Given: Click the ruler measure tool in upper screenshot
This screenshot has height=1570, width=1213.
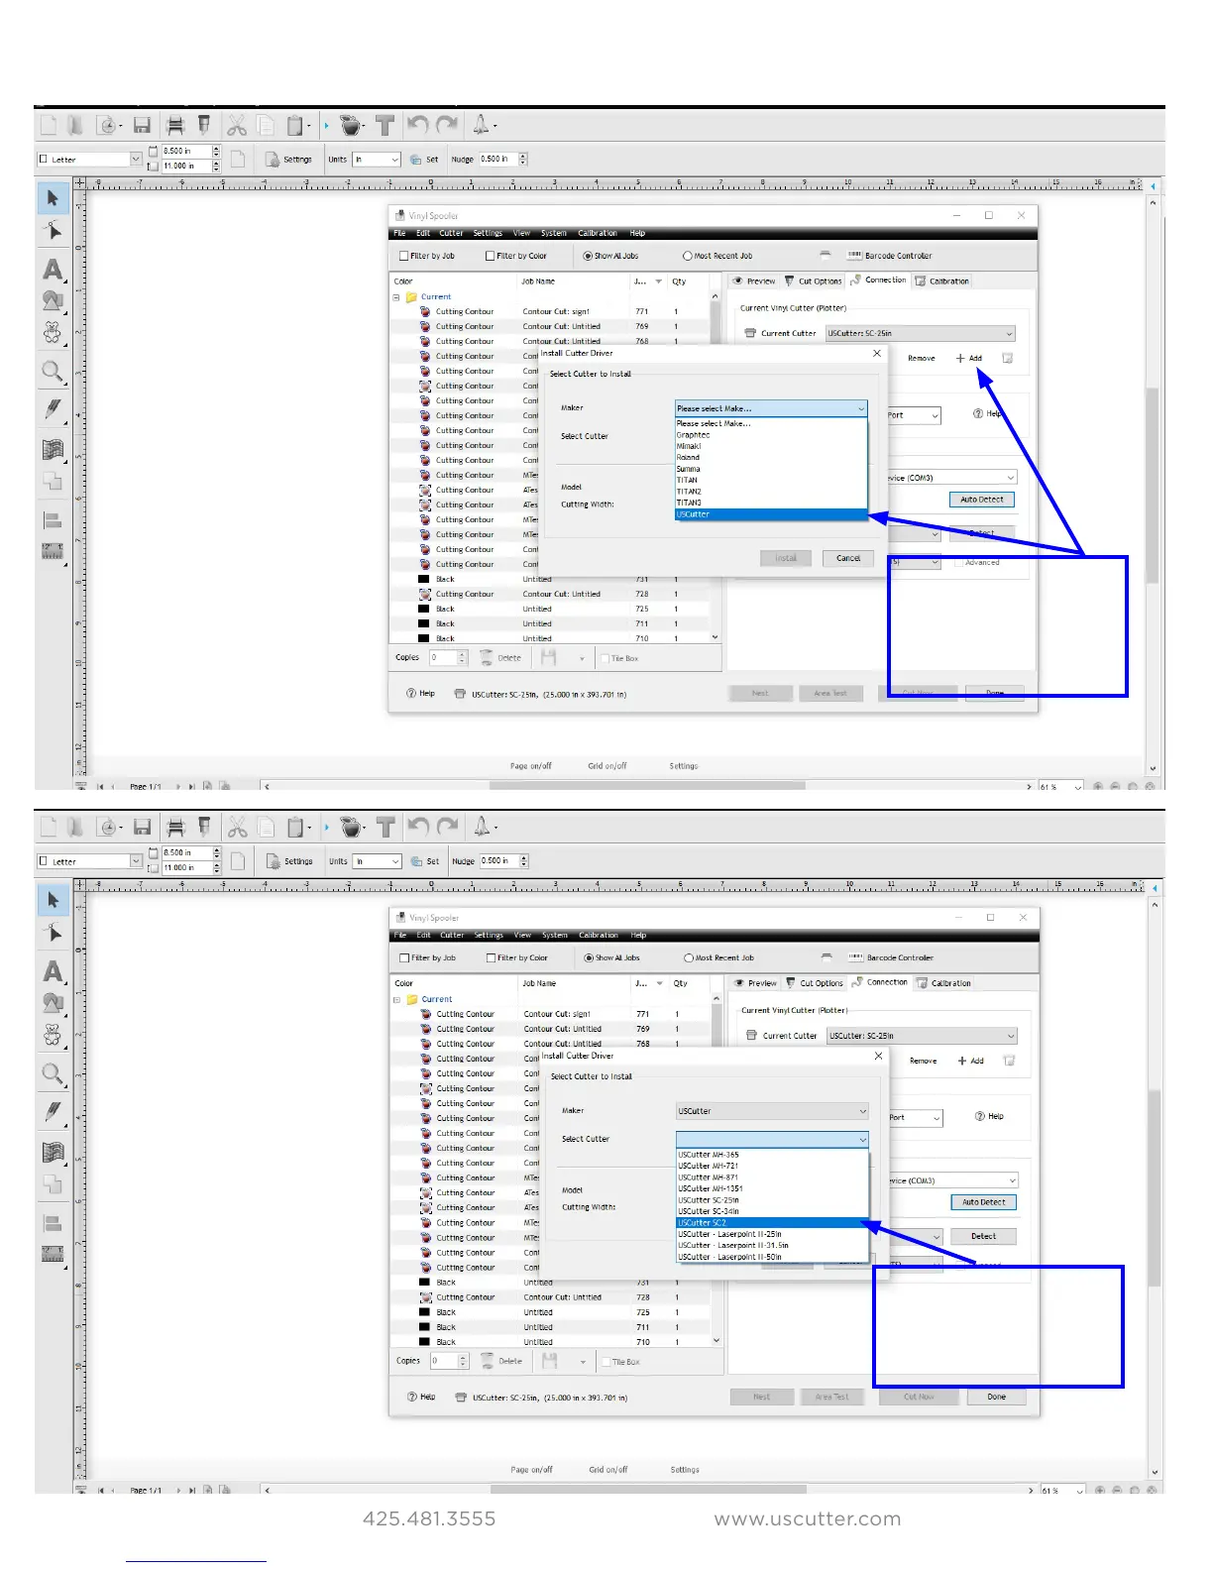Looking at the screenshot, I should point(53,551).
